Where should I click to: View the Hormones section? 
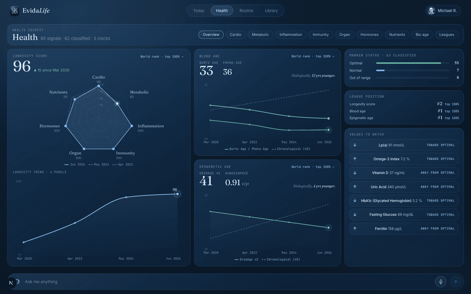tap(369, 35)
